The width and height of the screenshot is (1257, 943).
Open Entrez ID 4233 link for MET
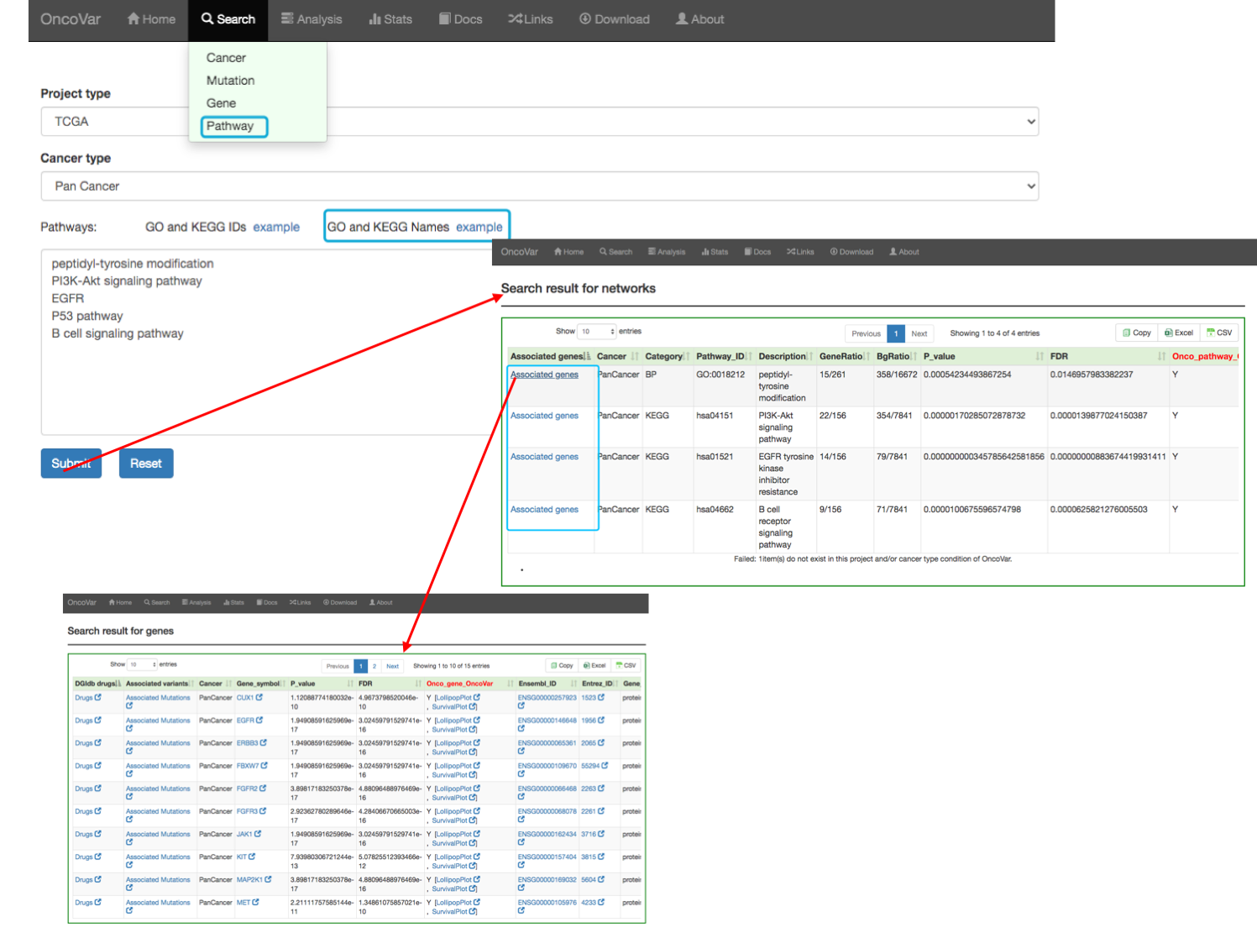tap(593, 903)
